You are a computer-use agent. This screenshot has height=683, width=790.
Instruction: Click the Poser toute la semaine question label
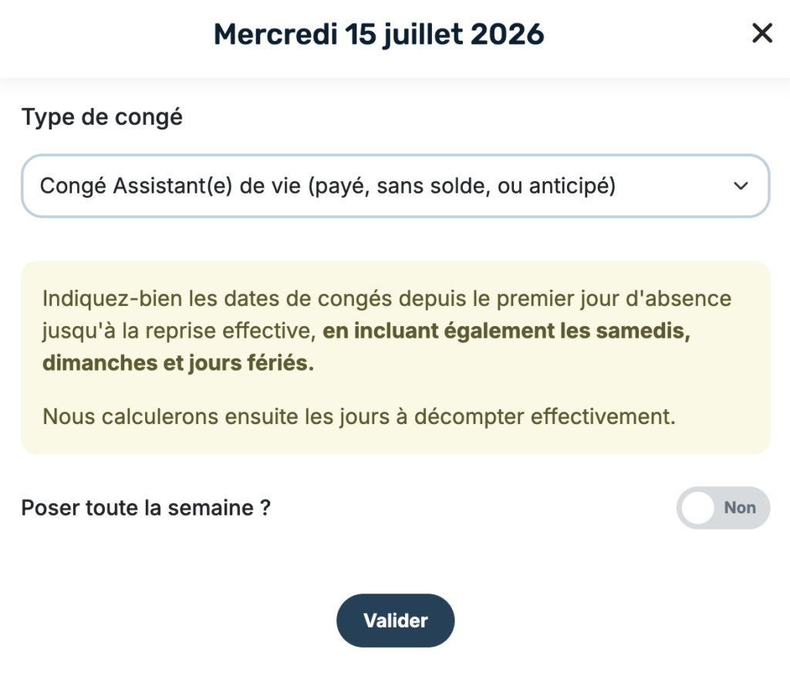pyautogui.click(x=146, y=507)
